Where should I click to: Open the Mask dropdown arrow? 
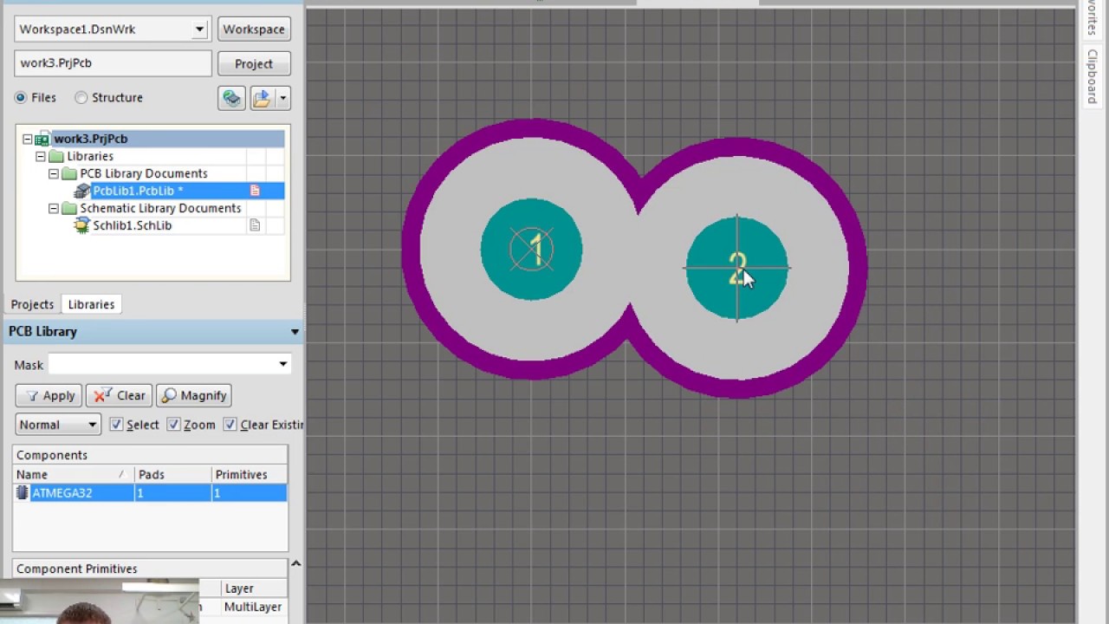282,364
